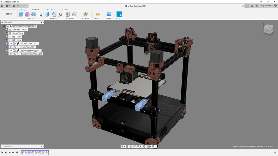Play the timeline
Screen dimensions: 278x156
tap(9, 152)
